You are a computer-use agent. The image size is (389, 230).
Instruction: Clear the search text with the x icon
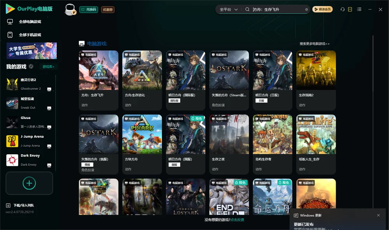coord(307,10)
